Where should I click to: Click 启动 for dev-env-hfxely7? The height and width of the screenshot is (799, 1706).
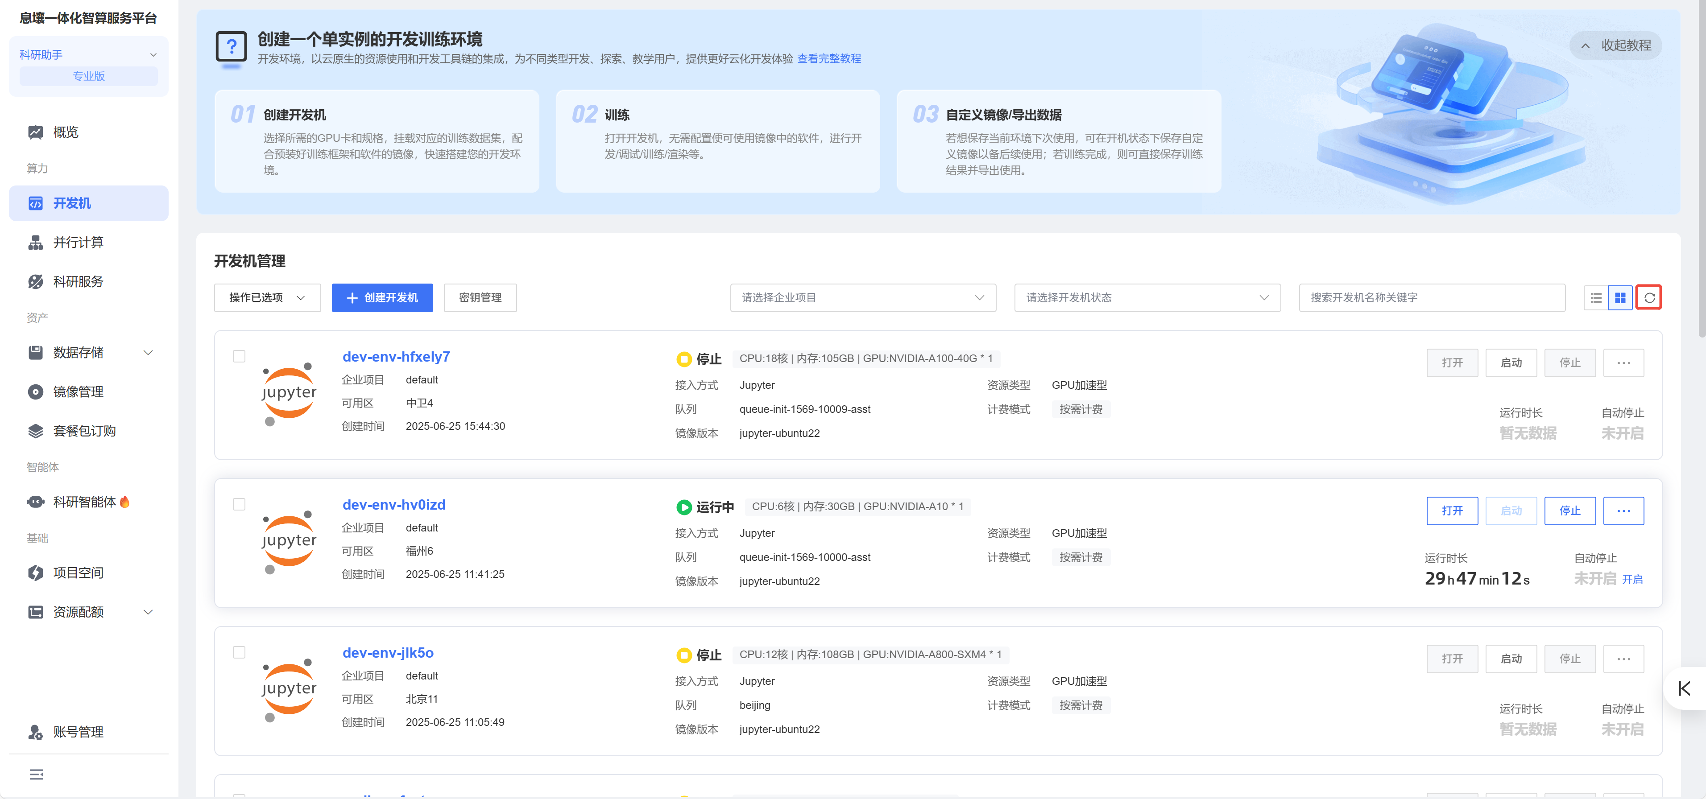tap(1511, 363)
